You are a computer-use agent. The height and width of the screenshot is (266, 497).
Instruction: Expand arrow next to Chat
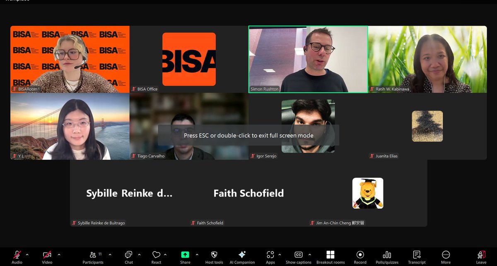pyautogui.click(x=139, y=254)
